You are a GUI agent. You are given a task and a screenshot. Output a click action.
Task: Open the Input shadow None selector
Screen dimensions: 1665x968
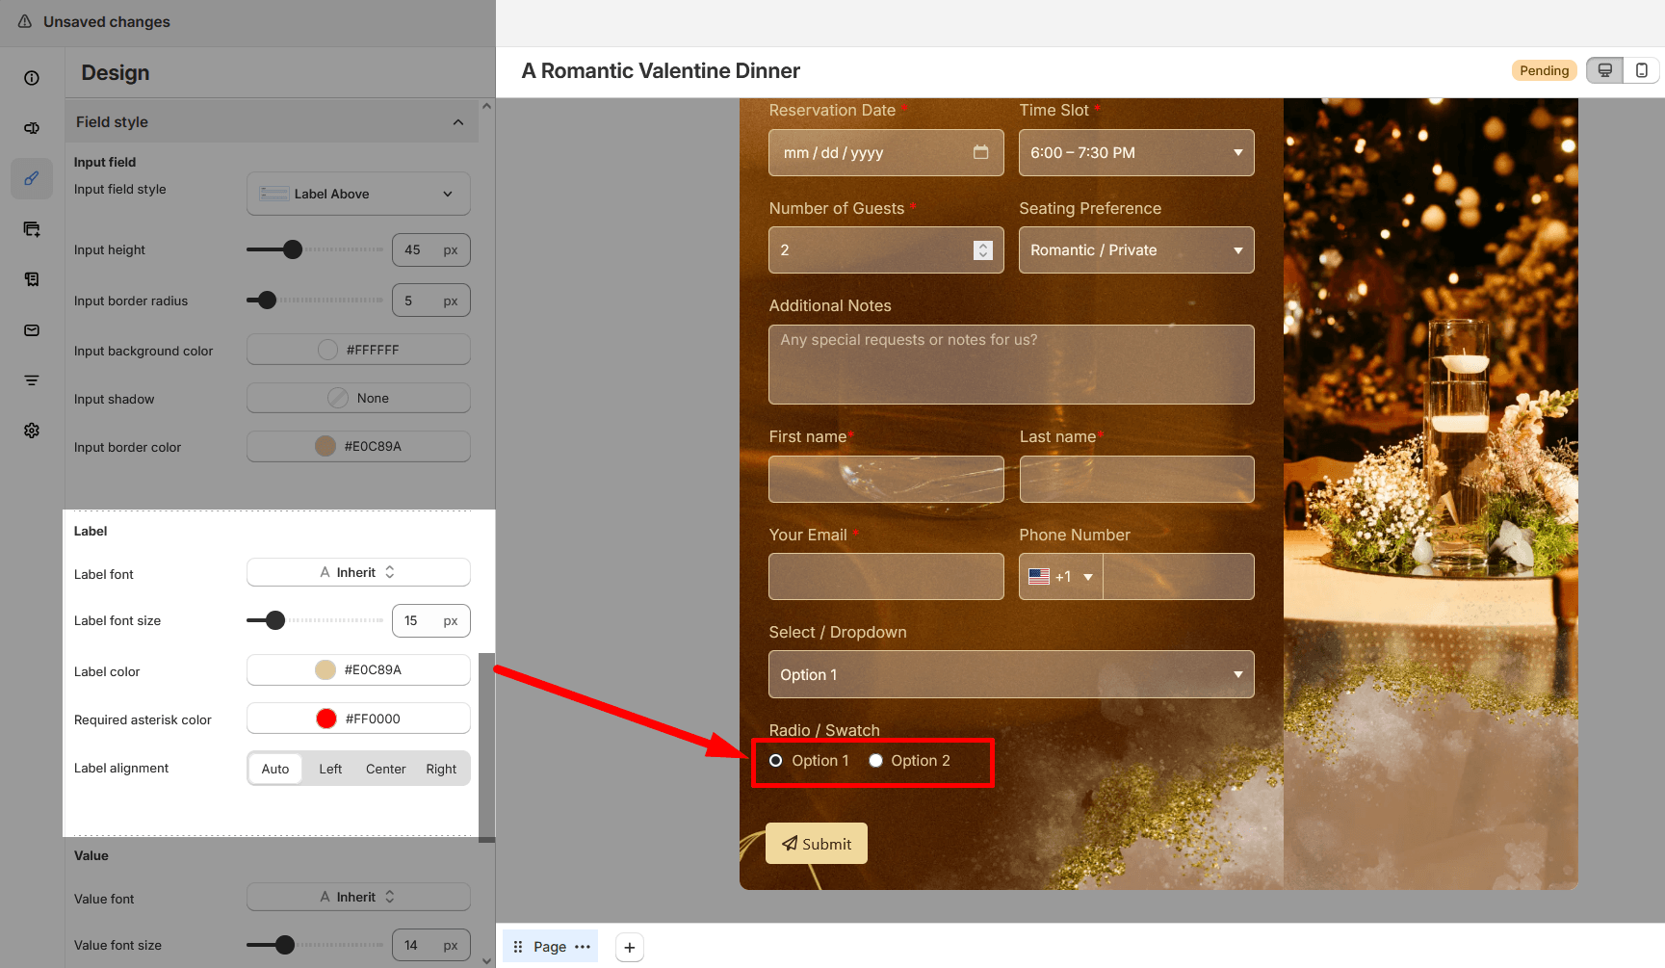click(x=358, y=398)
